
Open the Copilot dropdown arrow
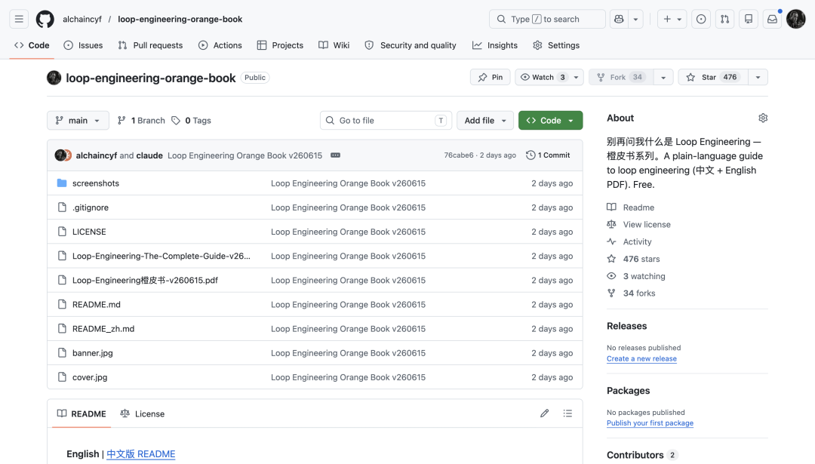tap(635, 19)
